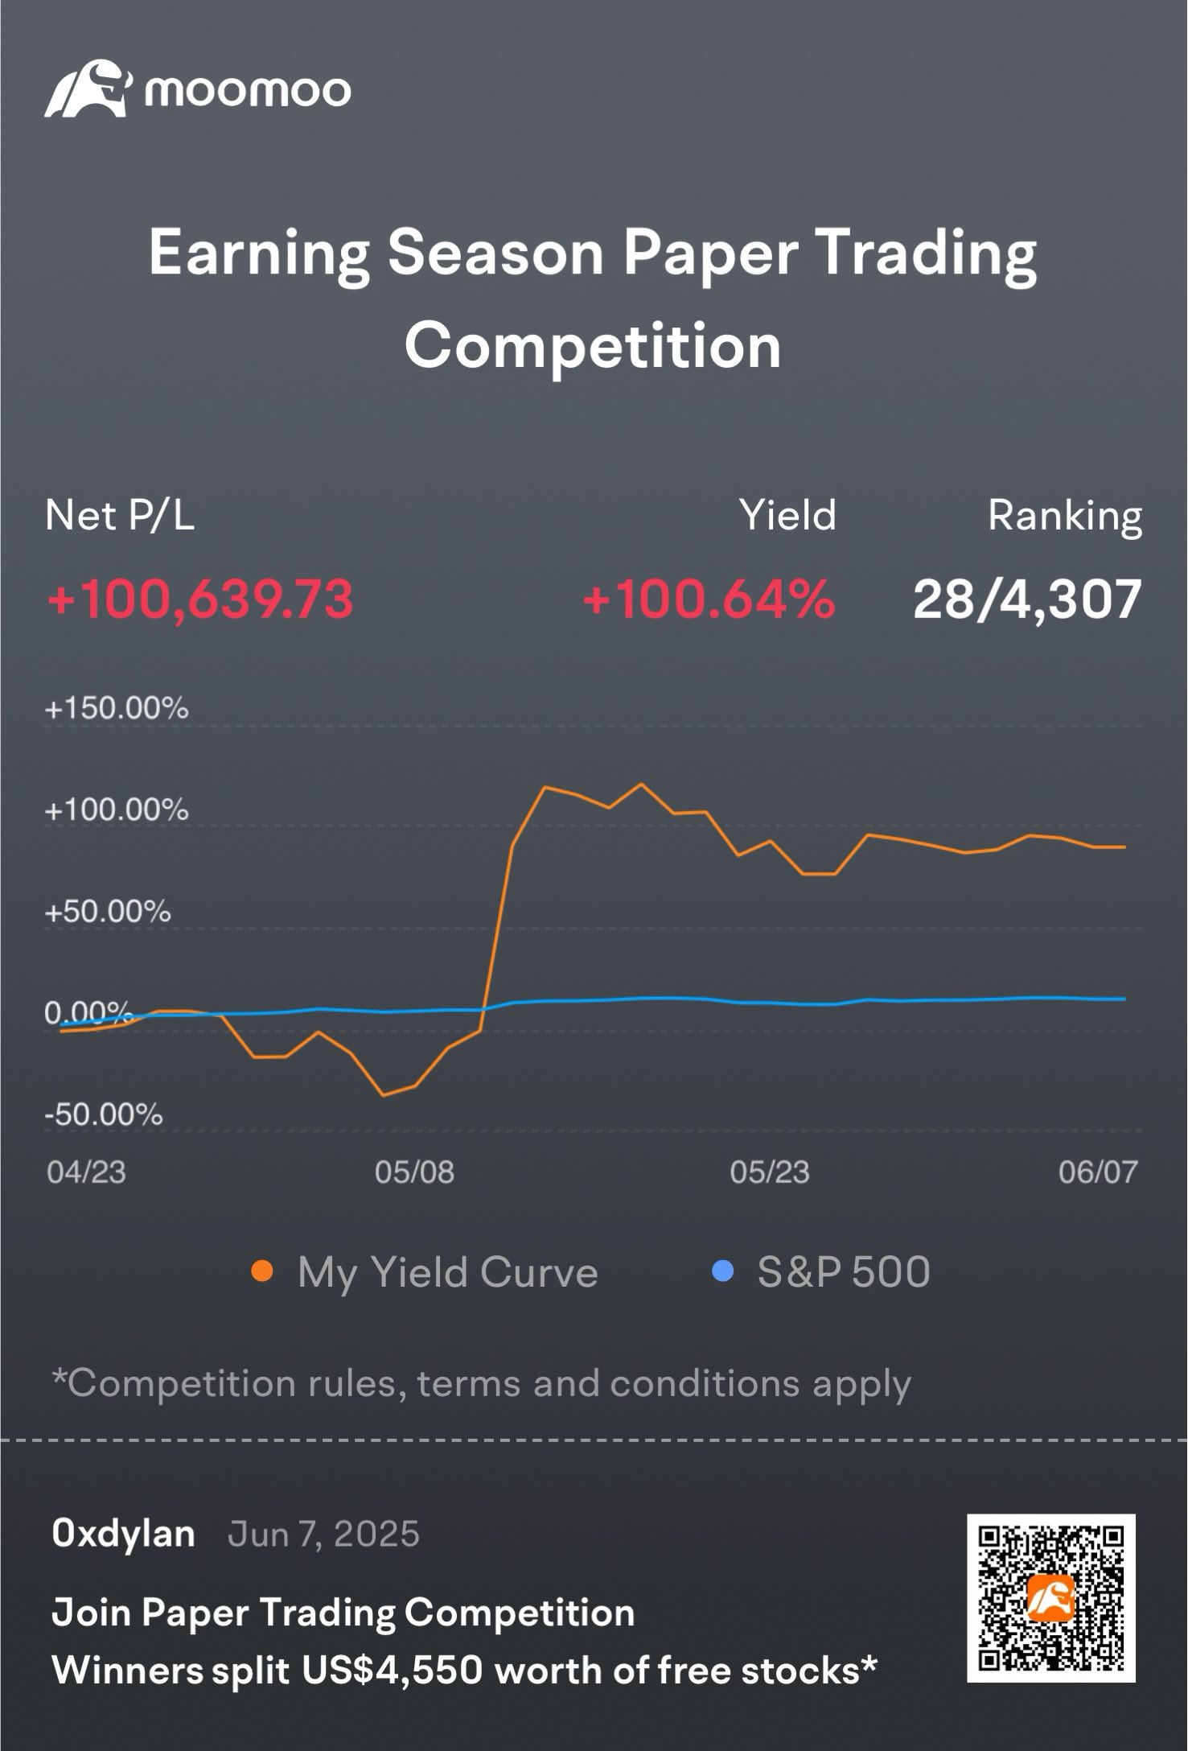The width and height of the screenshot is (1188, 1751).
Task: Select the orange My Yield Curve dot
Action: coord(262,1272)
